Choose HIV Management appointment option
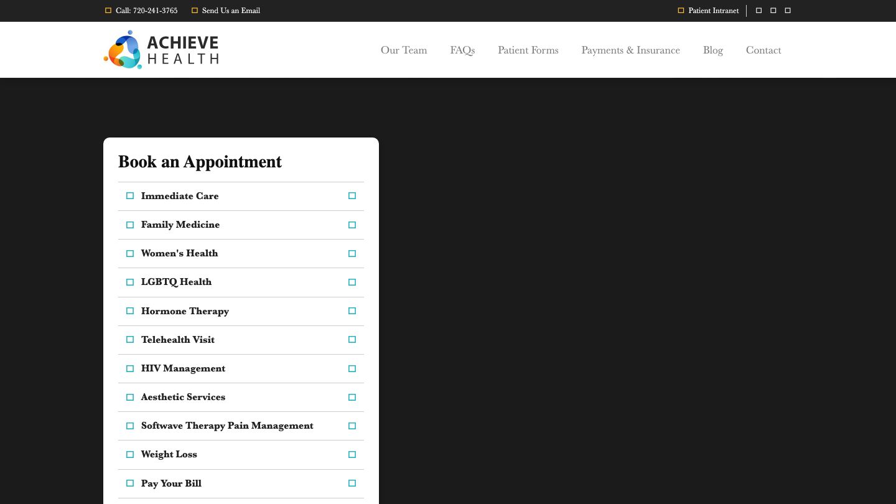 coord(183,368)
